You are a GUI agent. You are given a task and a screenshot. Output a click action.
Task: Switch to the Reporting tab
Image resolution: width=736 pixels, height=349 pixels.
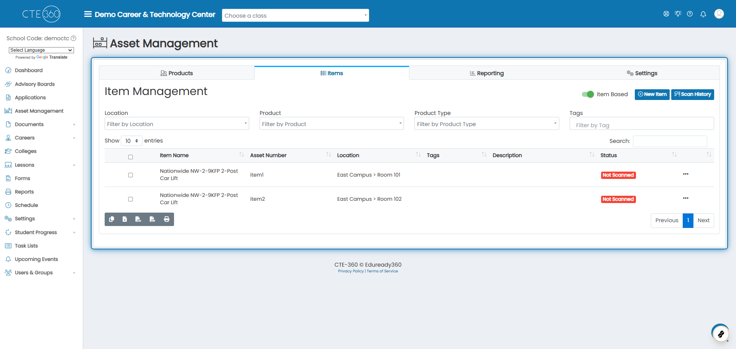point(487,73)
